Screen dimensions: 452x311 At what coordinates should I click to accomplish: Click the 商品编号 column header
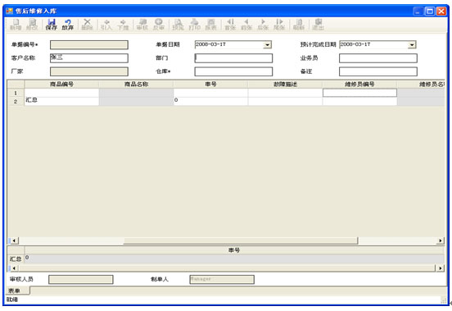(61, 85)
